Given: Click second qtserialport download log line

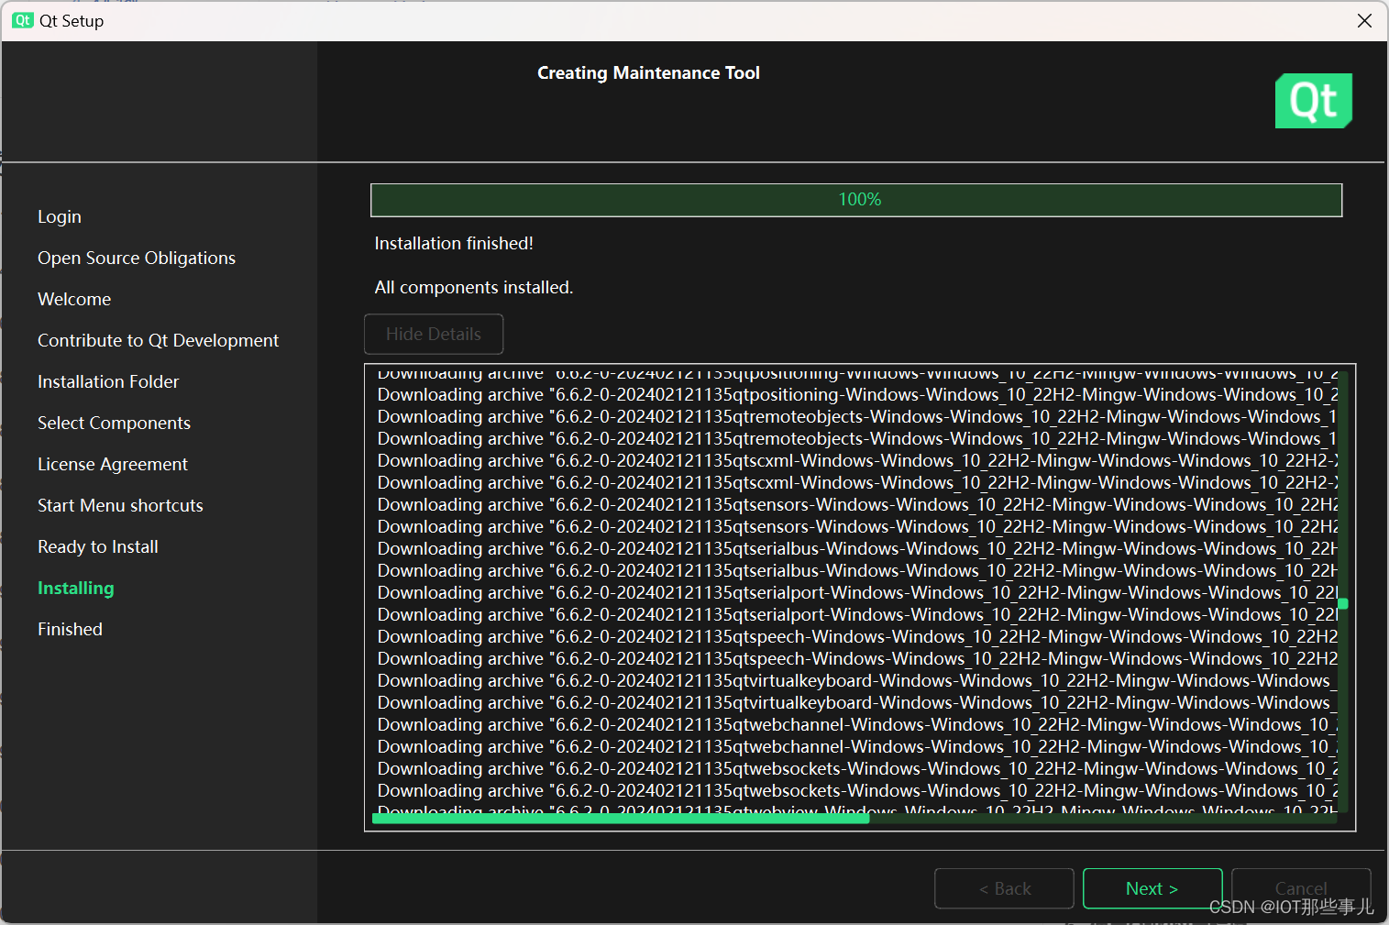Looking at the screenshot, I should (x=857, y=614).
